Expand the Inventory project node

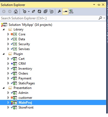pyautogui.click(x=8, y=69)
